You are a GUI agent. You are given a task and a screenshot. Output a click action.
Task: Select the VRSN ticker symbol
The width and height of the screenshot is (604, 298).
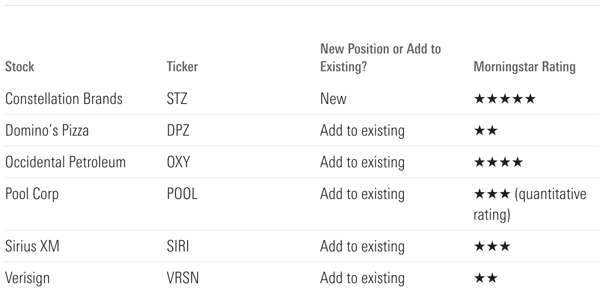[183, 278]
